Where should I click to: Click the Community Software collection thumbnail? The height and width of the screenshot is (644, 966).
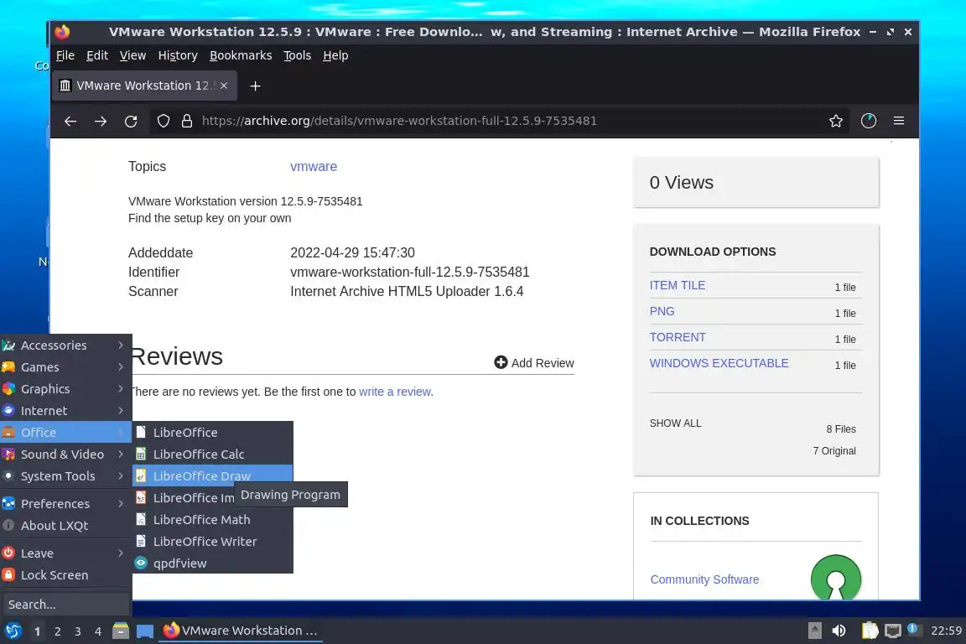(x=835, y=578)
